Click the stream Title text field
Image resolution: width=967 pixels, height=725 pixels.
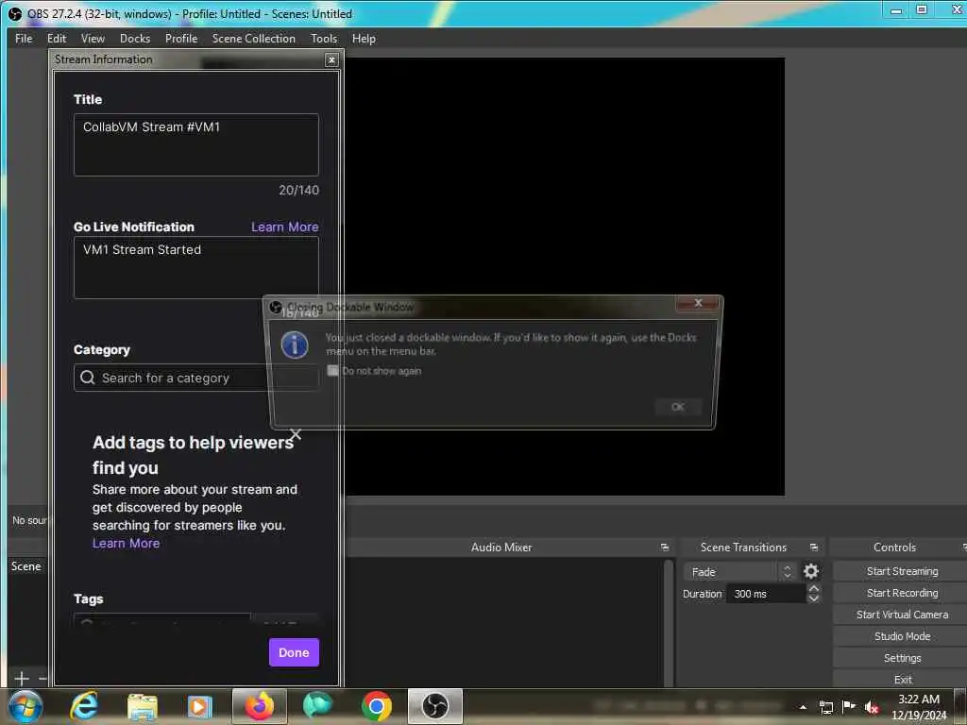pos(196,144)
